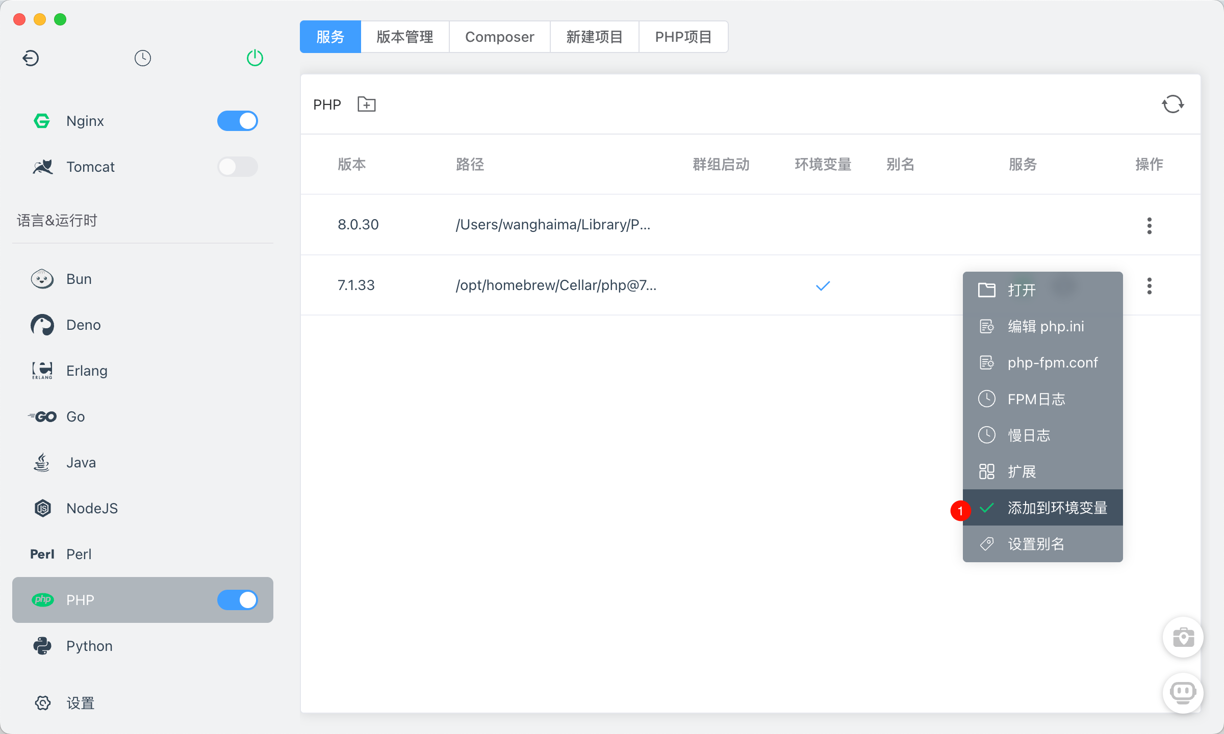Open the NodeJS label in the sidebar
The image size is (1224, 734).
point(92,508)
